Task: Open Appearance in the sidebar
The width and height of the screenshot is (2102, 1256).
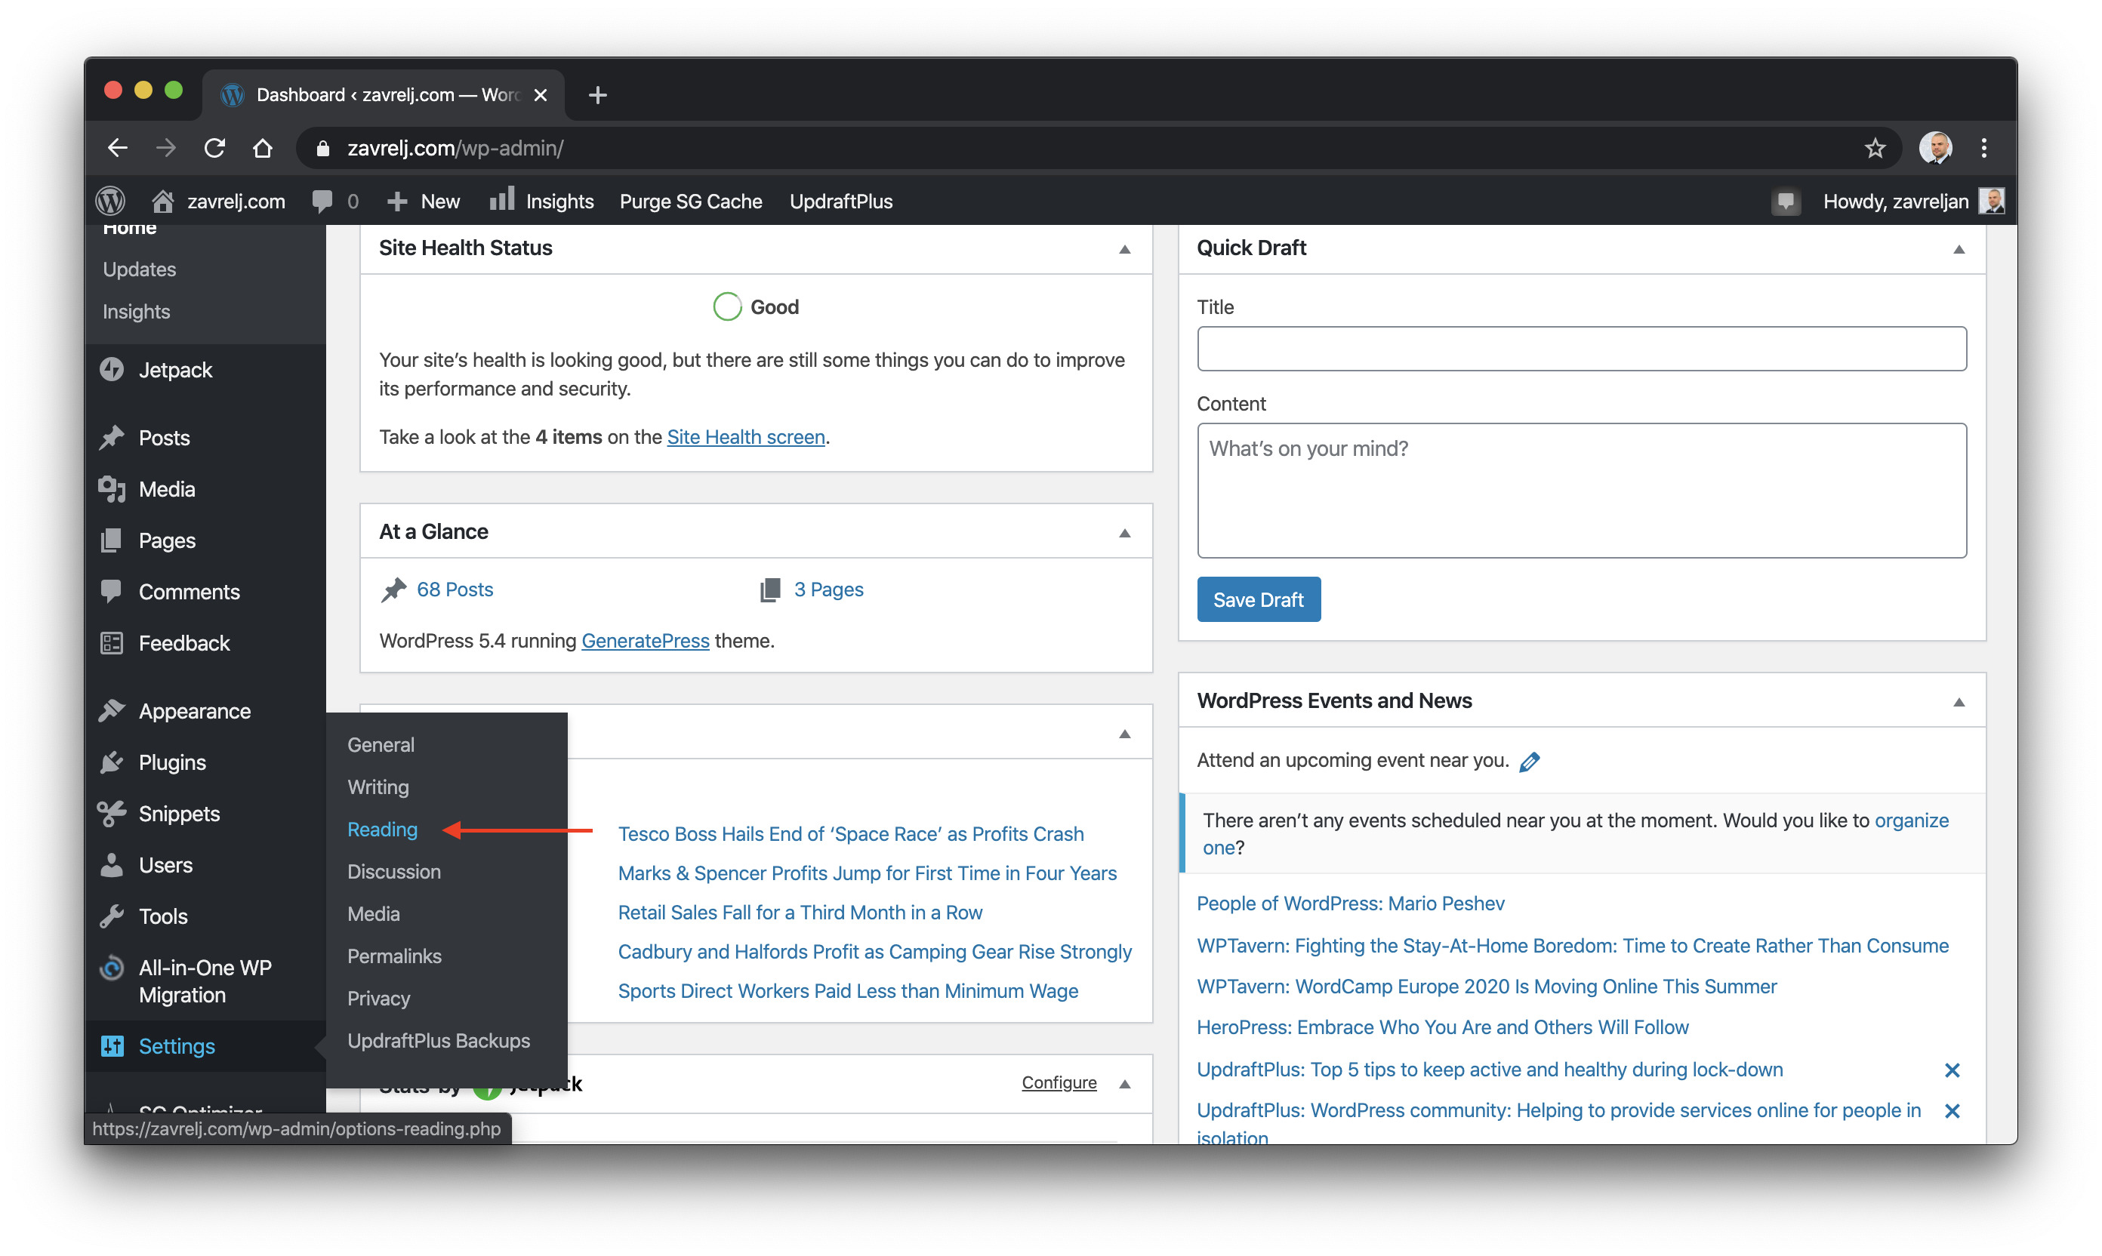Action: point(195,711)
